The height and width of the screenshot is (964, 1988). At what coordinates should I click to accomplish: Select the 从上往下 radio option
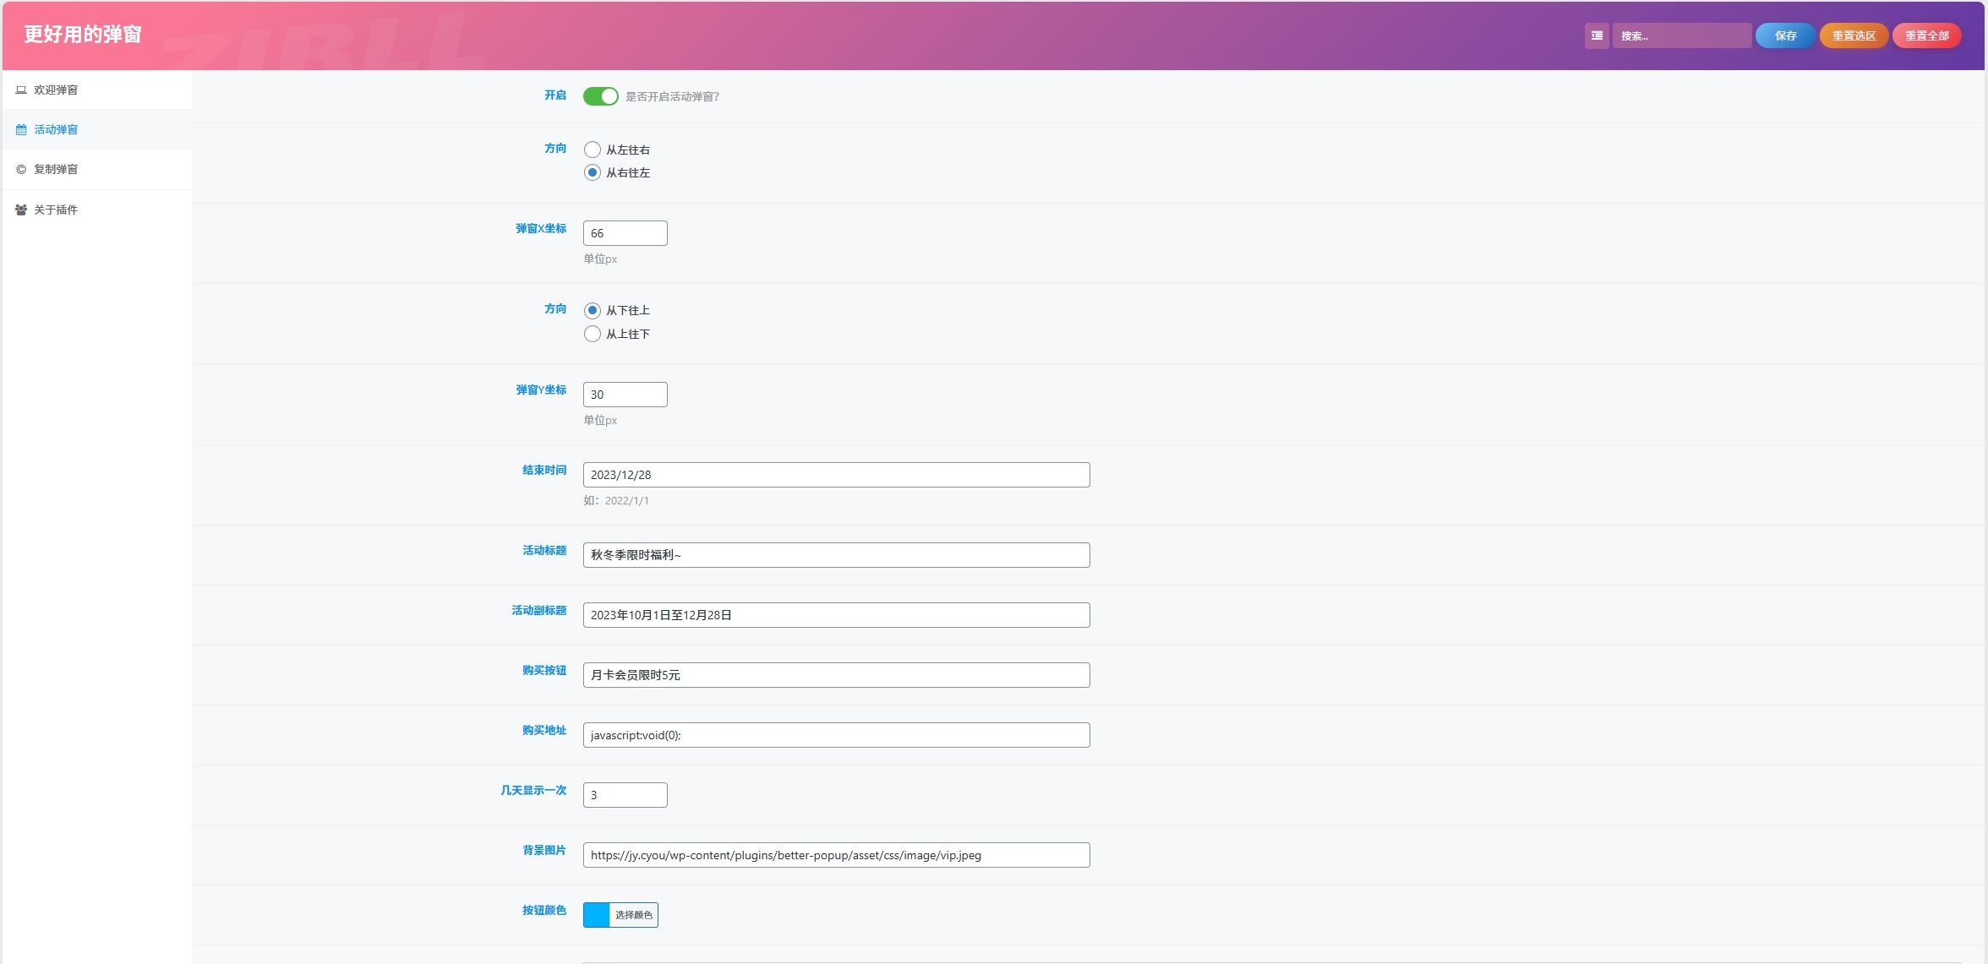tap(593, 334)
